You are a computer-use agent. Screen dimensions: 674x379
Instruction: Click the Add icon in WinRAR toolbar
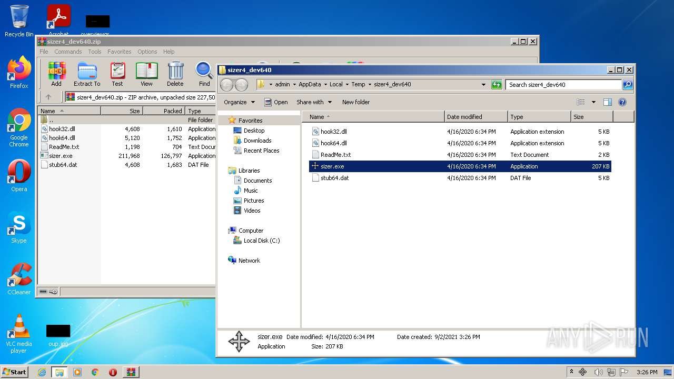(56, 74)
